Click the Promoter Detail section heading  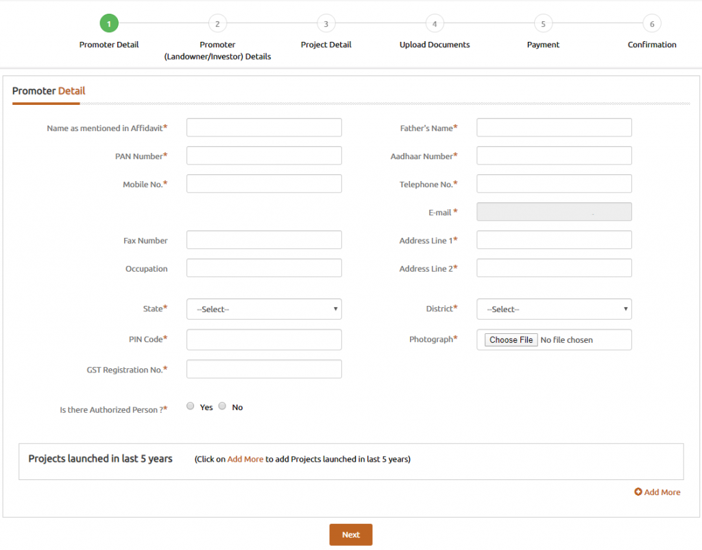click(49, 91)
